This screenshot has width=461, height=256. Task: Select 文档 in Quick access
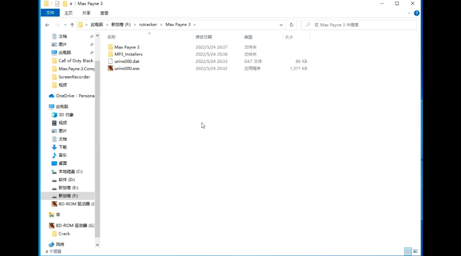click(x=63, y=36)
